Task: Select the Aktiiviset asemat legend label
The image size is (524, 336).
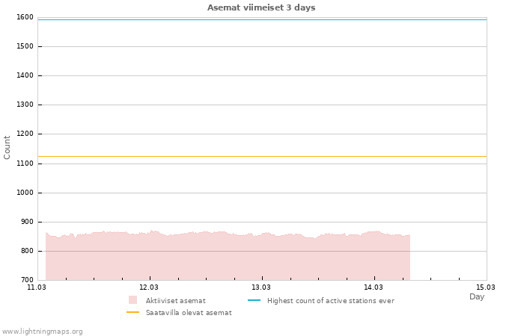Action: click(x=175, y=301)
